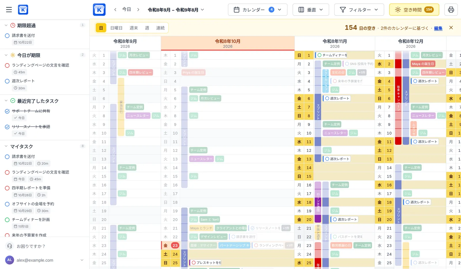Image resolution: width=461 pixels, height=269 pixels.
Task: Go to previous period with left arrow
Action: (x=115, y=10)
